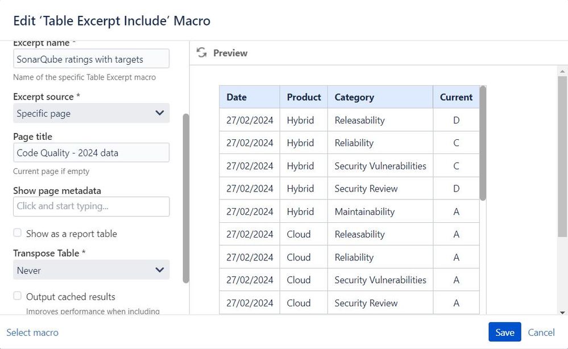This screenshot has height=349, width=568.
Task: Click the scroll down arrow at preview bottom
Action: tap(562, 312)
